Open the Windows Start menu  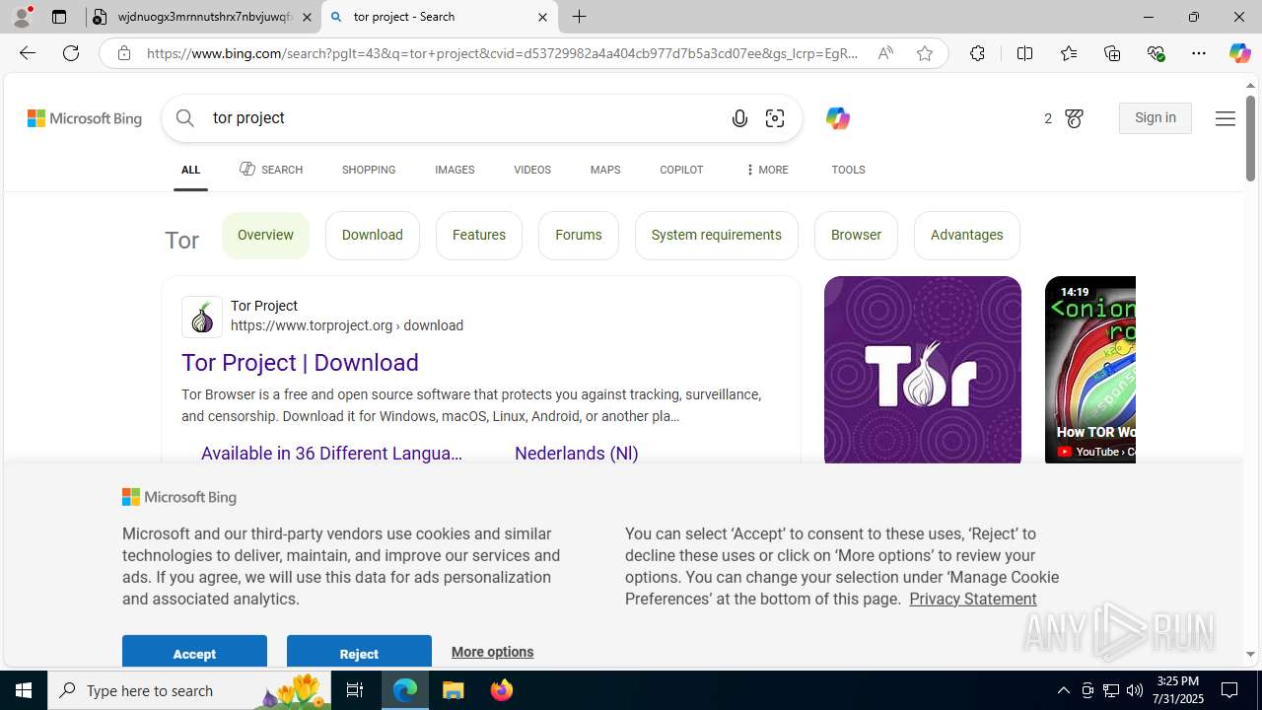pyautogui.click(x=24, y=690)
